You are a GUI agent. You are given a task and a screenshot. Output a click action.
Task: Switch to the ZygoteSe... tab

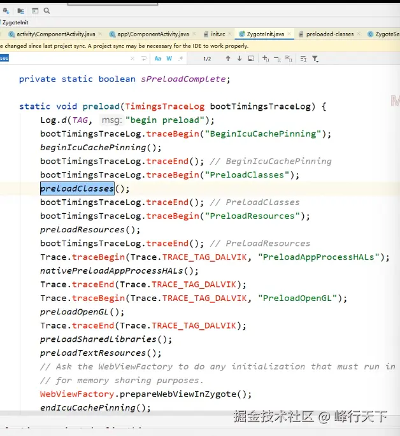pos(383,34)
